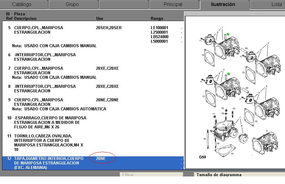Click the blank tab between Grupo and Principal
This screenshot has height=184, width=285.
click(x=123, y=5)
